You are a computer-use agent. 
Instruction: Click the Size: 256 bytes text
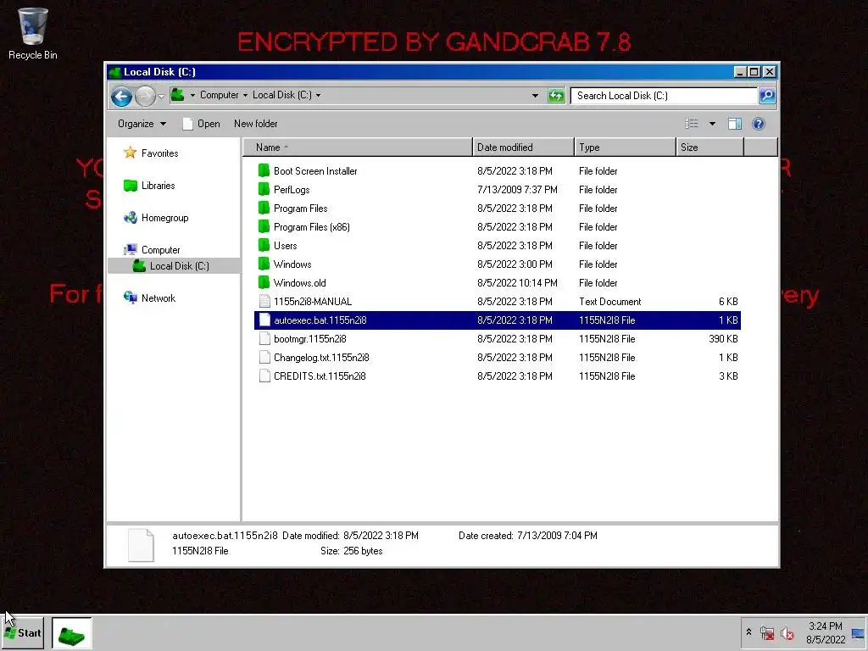tap(351, 551)
